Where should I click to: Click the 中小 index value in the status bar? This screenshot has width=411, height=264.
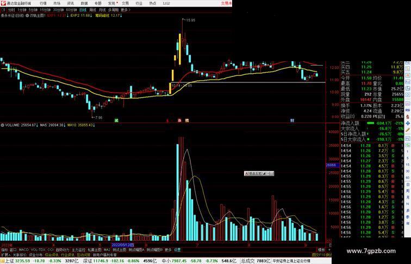pyautogui.click(x=179, y=261)
